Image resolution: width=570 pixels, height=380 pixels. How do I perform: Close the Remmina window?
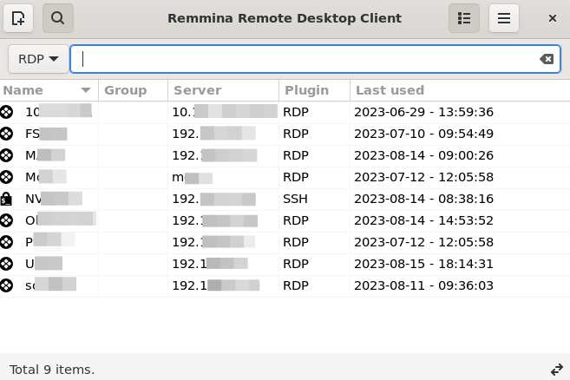[x=553, y=18]
